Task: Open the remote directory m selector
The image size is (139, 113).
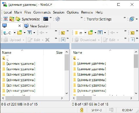Action: (x=80, y=33)
